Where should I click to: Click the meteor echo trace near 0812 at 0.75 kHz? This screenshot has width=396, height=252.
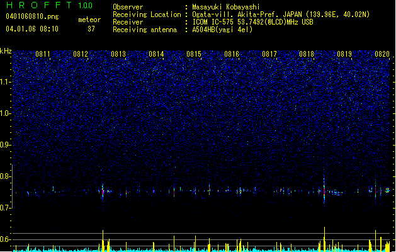pos(103,192)
